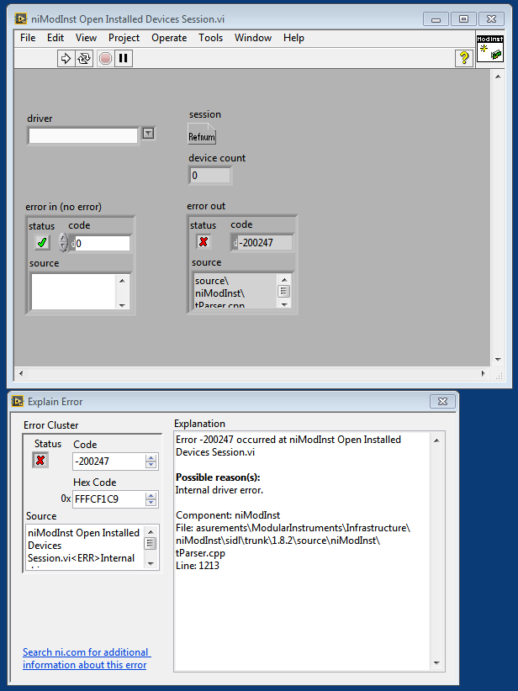Image resolution: width=518 pixels, height=691 pixels.
Task: Click front panel vertical scroll down arrow
Action: tap(498, 360)
